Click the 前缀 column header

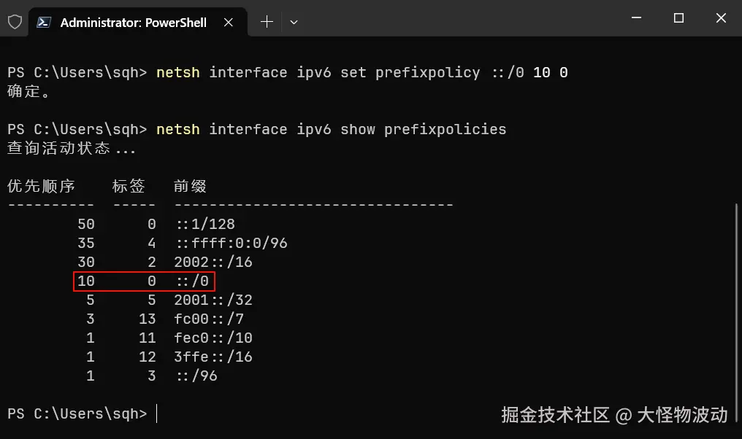click(190, 186)
